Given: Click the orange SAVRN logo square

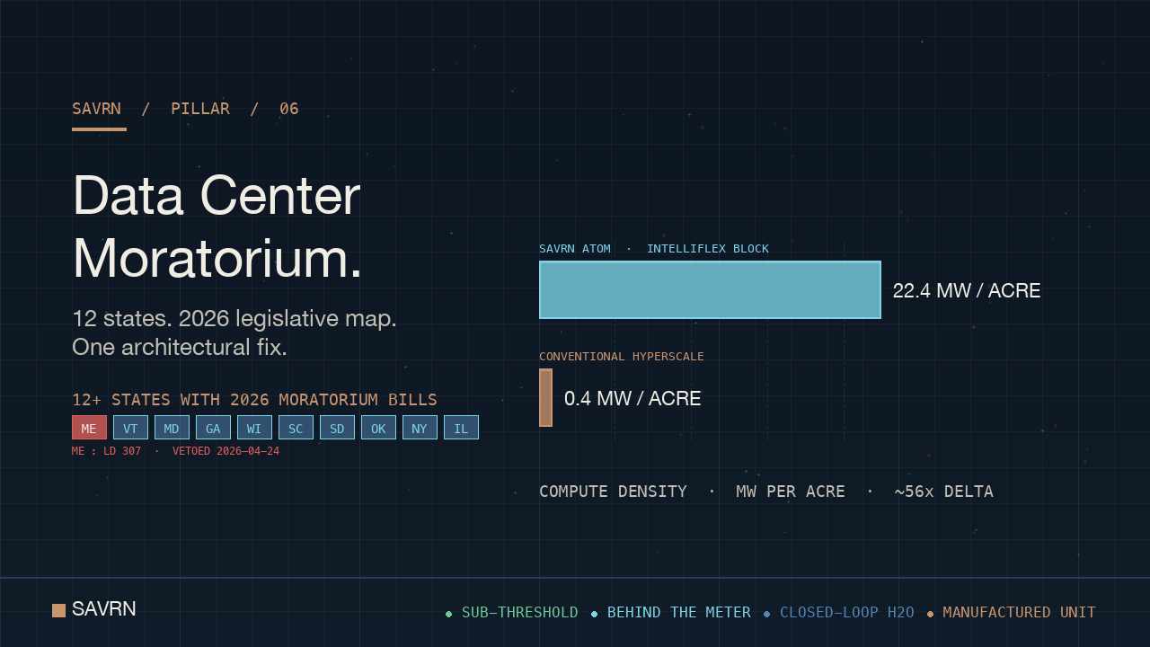Looking at the screenshot, I should point(58,610).
